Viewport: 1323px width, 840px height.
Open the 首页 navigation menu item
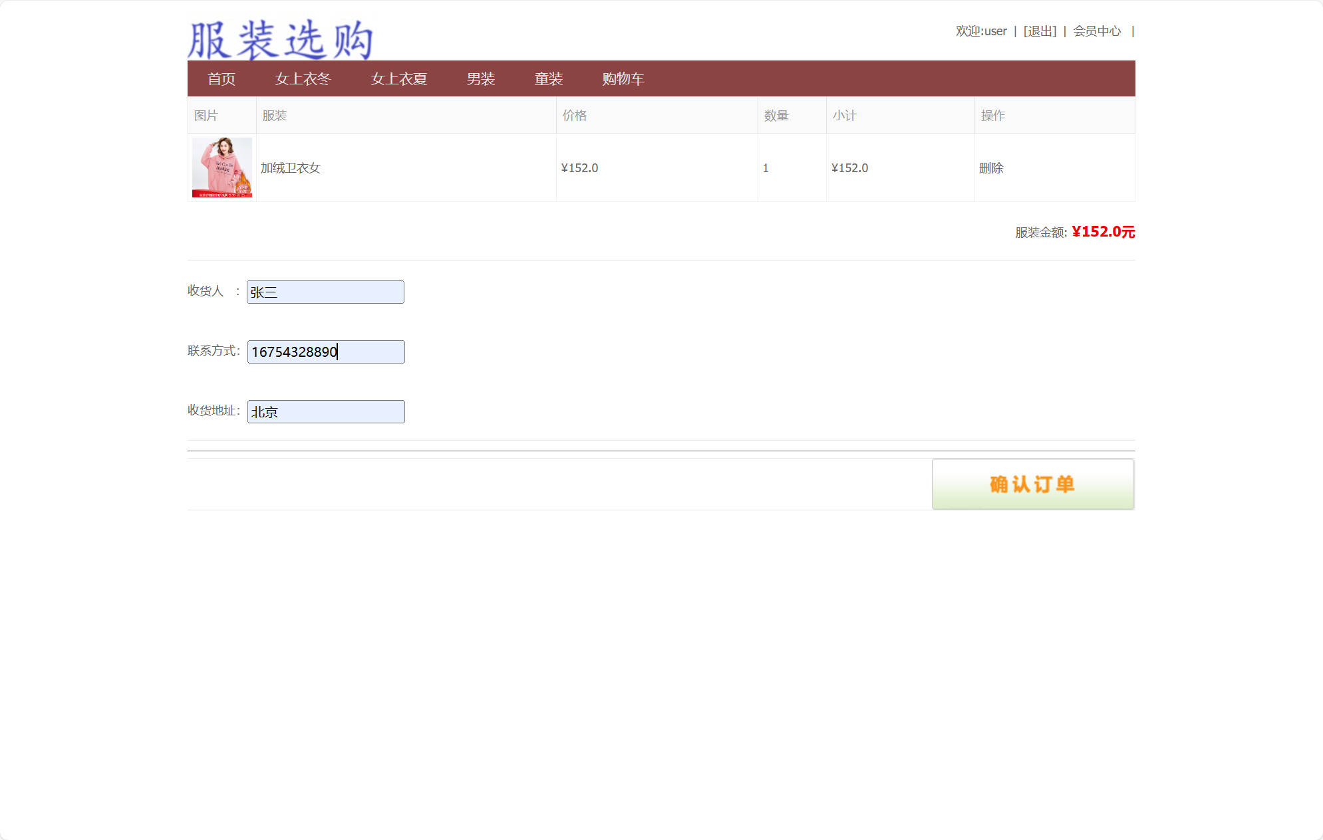point(221,79)
